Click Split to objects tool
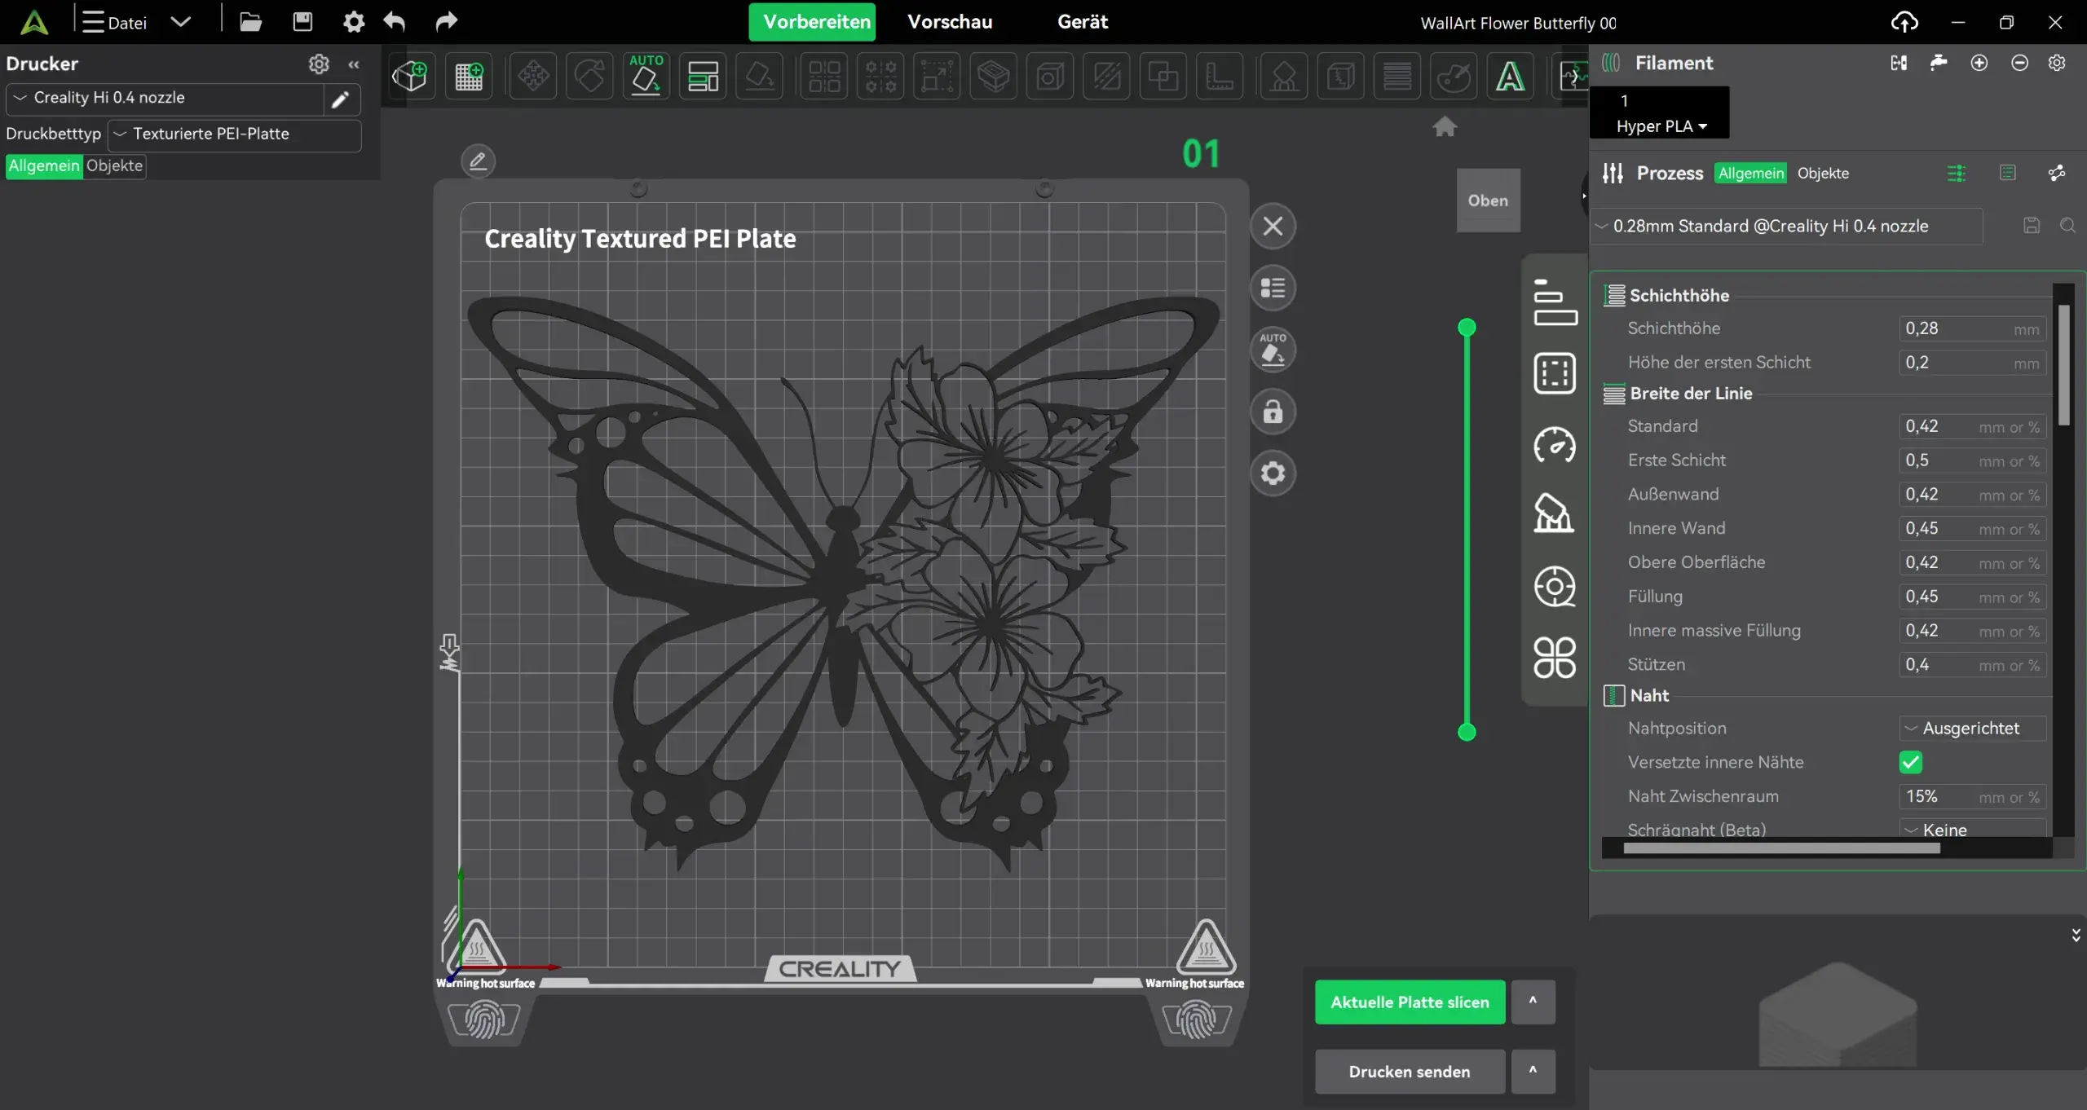The width and height of the screenshot is (2087, 1110). [824, 77]
